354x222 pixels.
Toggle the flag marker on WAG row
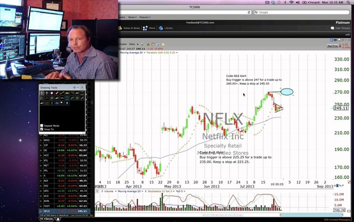click(x=41, y=140)
